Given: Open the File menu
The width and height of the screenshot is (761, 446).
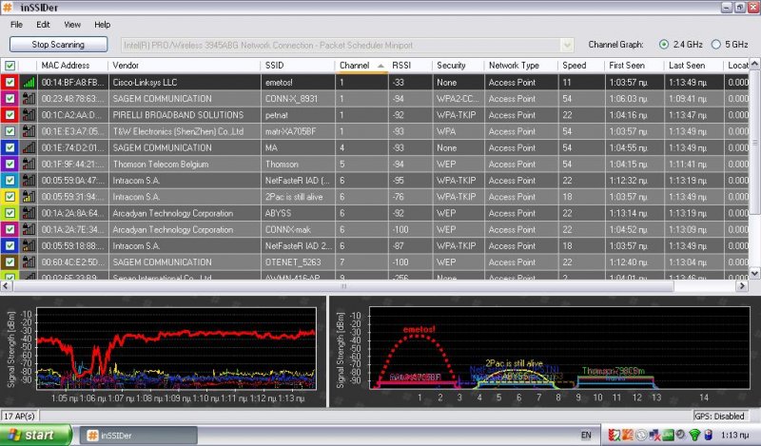Looking at the screenshot, I should [x=16, y=25].
